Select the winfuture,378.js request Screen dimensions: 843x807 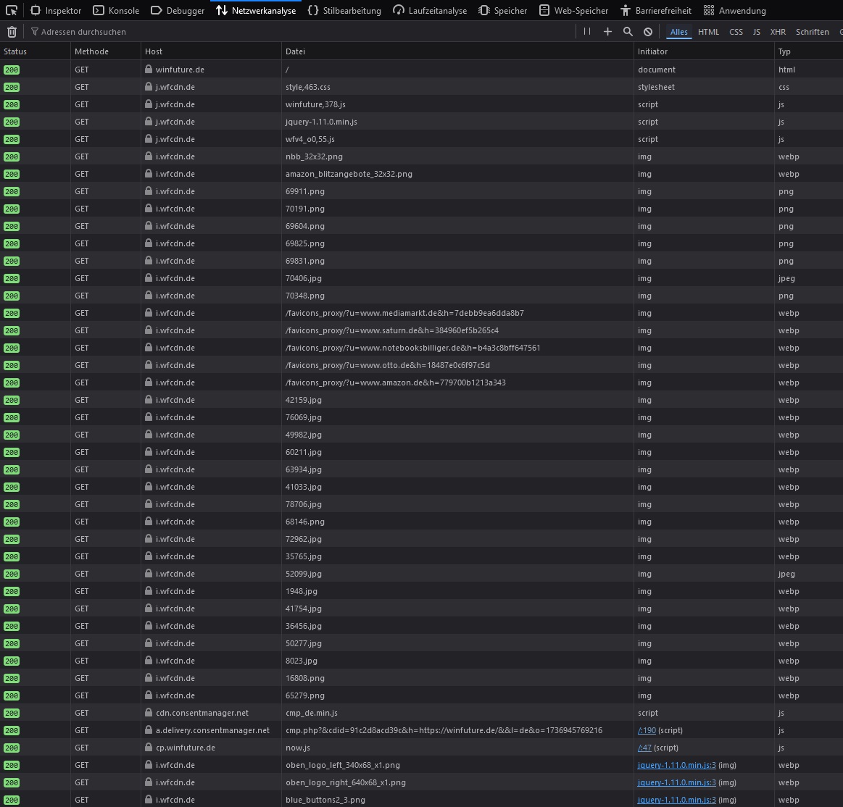pos(422,104)
